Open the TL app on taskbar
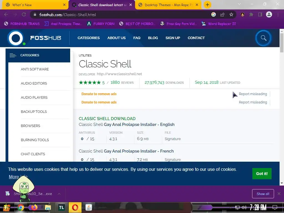Viewport: 284px width, 213px height. [61, 207]
